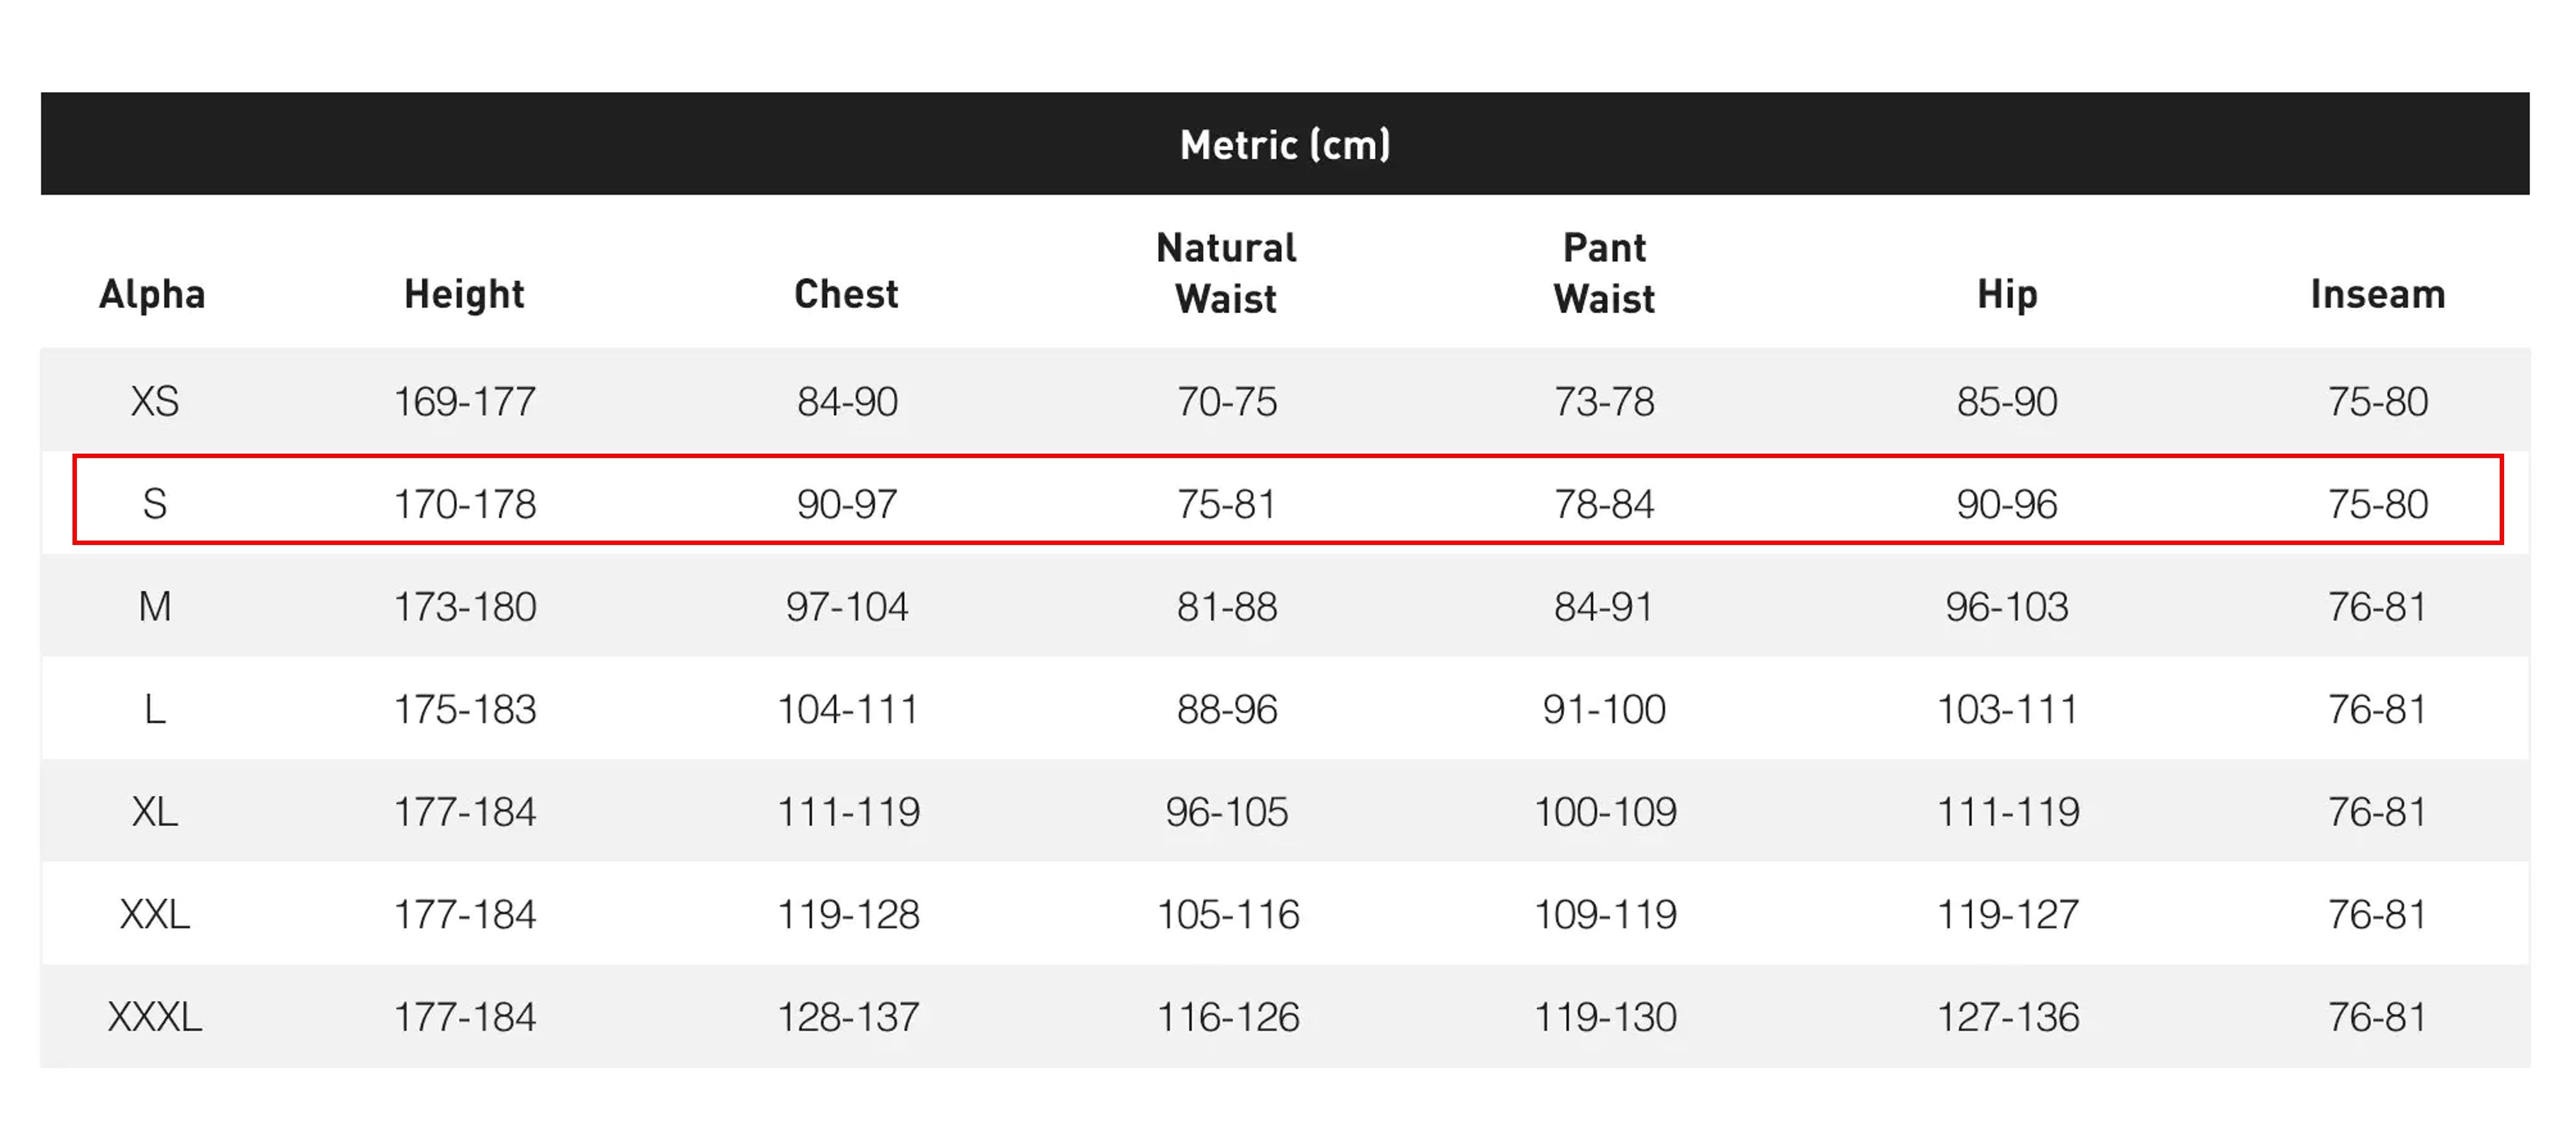Image resolution: width=2576 pixels, height=1136 pixels.
Task: Select the L size row label
Action: click(155, 709)
